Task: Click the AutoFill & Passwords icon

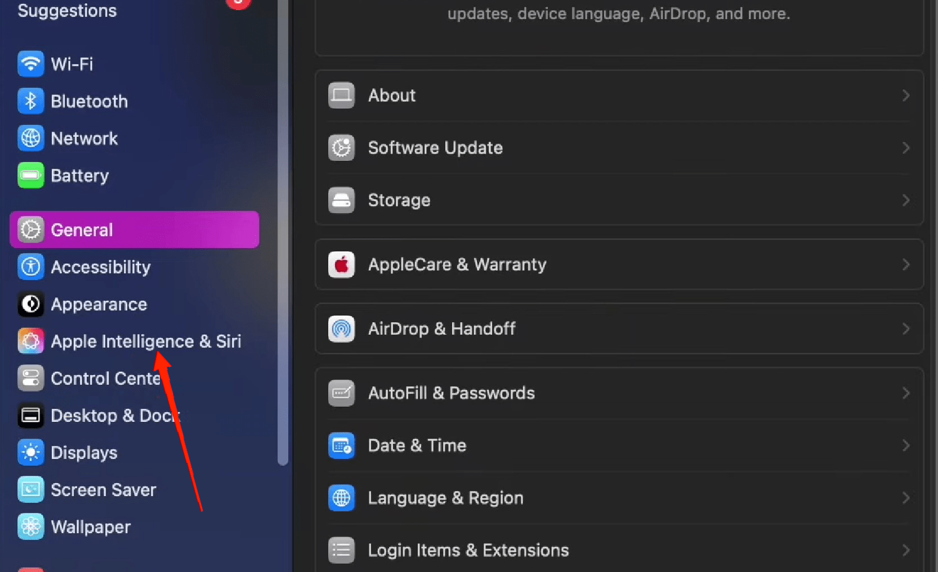Action: point(341,393)
